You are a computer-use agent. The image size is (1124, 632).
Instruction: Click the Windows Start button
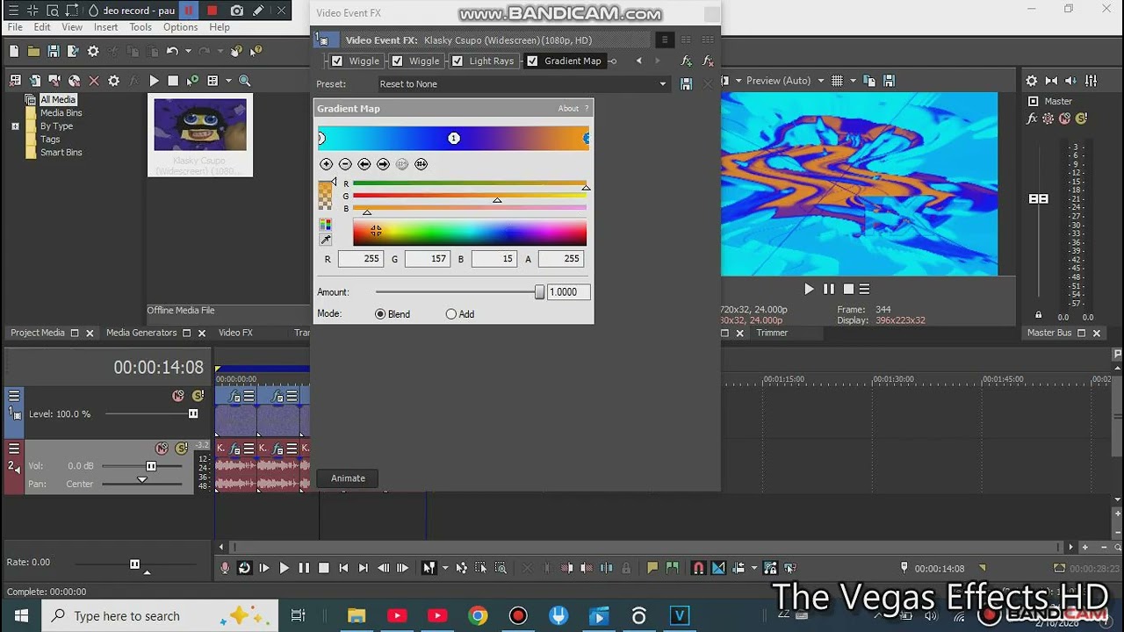coord(21,615)
